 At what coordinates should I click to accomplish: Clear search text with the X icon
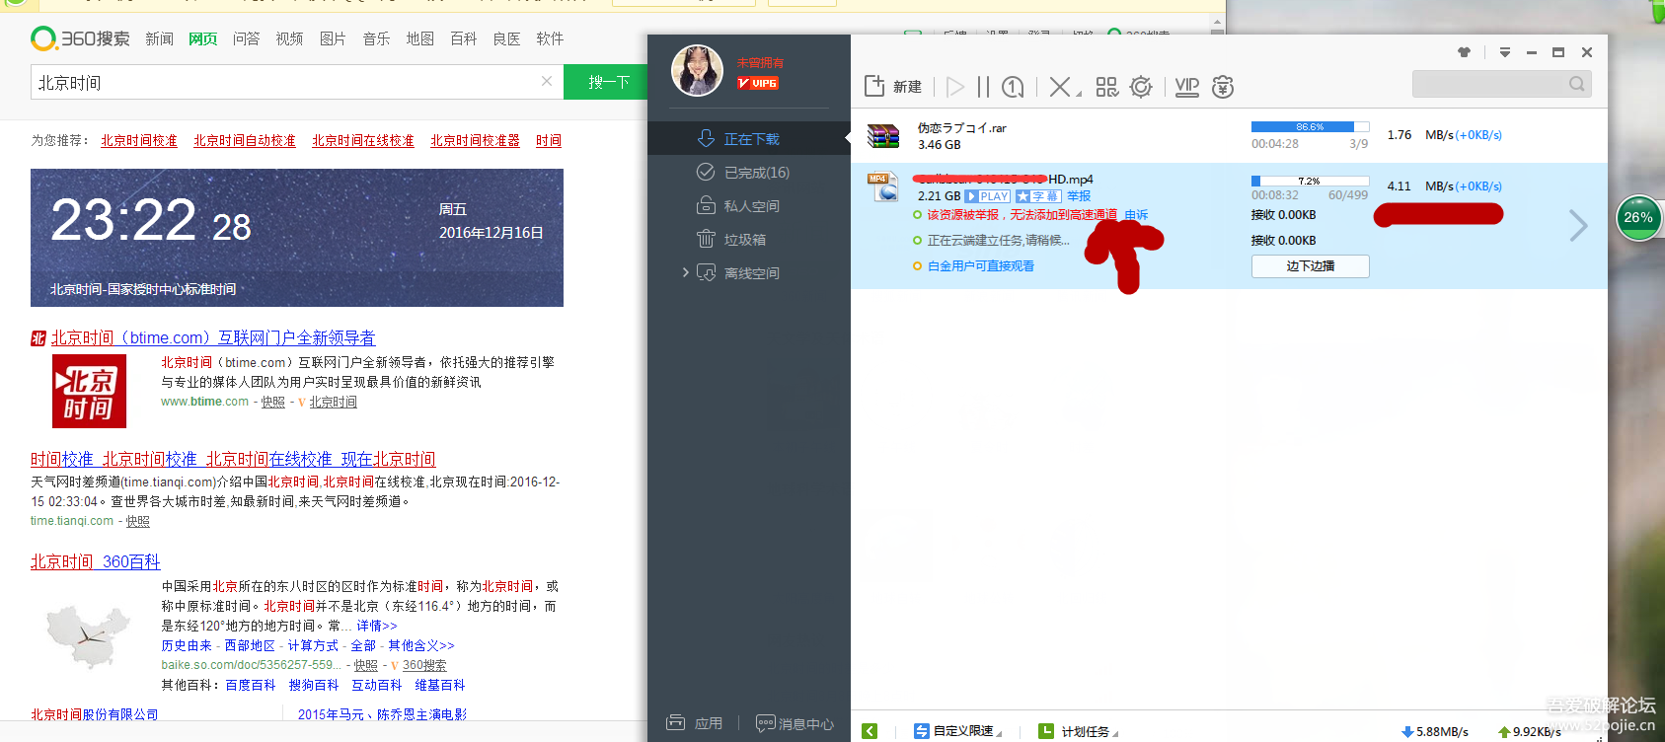547,82
